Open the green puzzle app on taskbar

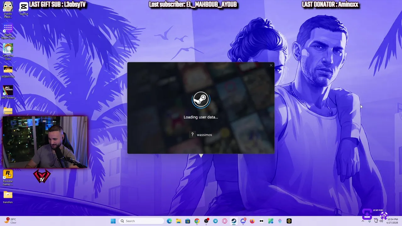270,221
